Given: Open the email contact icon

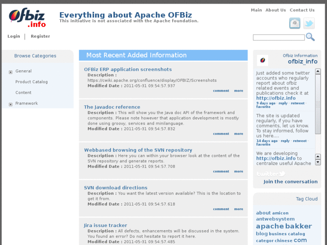Looking at the screenshot, I should pos(295,23).
